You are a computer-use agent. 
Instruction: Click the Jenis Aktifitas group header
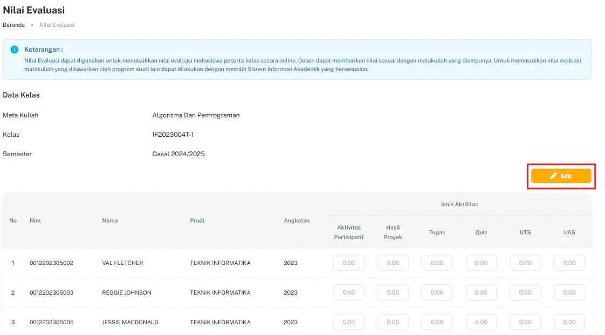coord(459,204)
